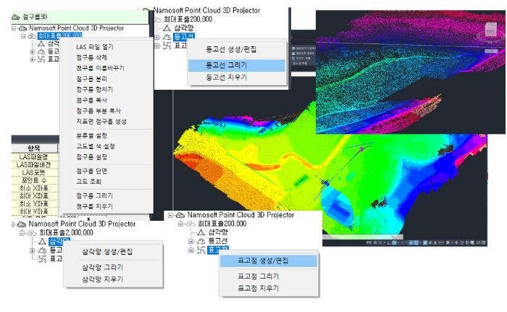The height and width of the screenshot is (312, 507).
Task: Select the LAS포맷 row in the table
Action: click(35, 173)
